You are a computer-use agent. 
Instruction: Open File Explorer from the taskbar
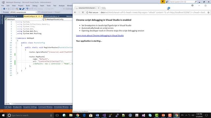(71, 115)
